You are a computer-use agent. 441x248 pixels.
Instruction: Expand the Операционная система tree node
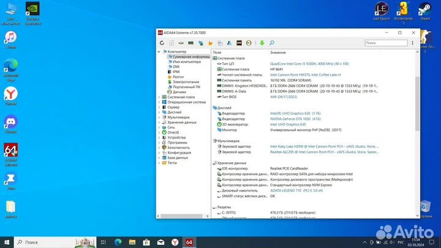tap(159, 102)
